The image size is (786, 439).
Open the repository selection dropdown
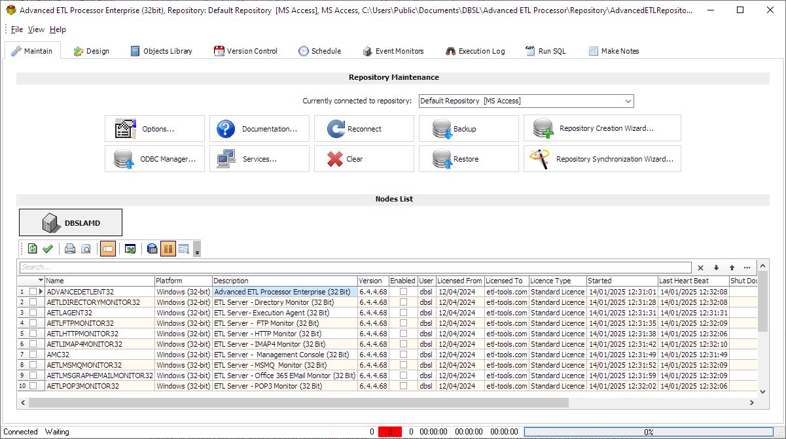[x=628, y=101]
